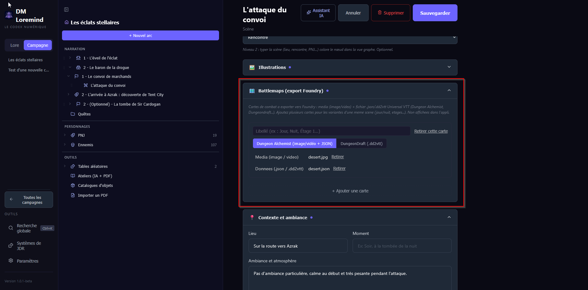The height and width of the screenshot is (290, 588).
Task: Click the Supprimer button
Action: tap(391, 13)
